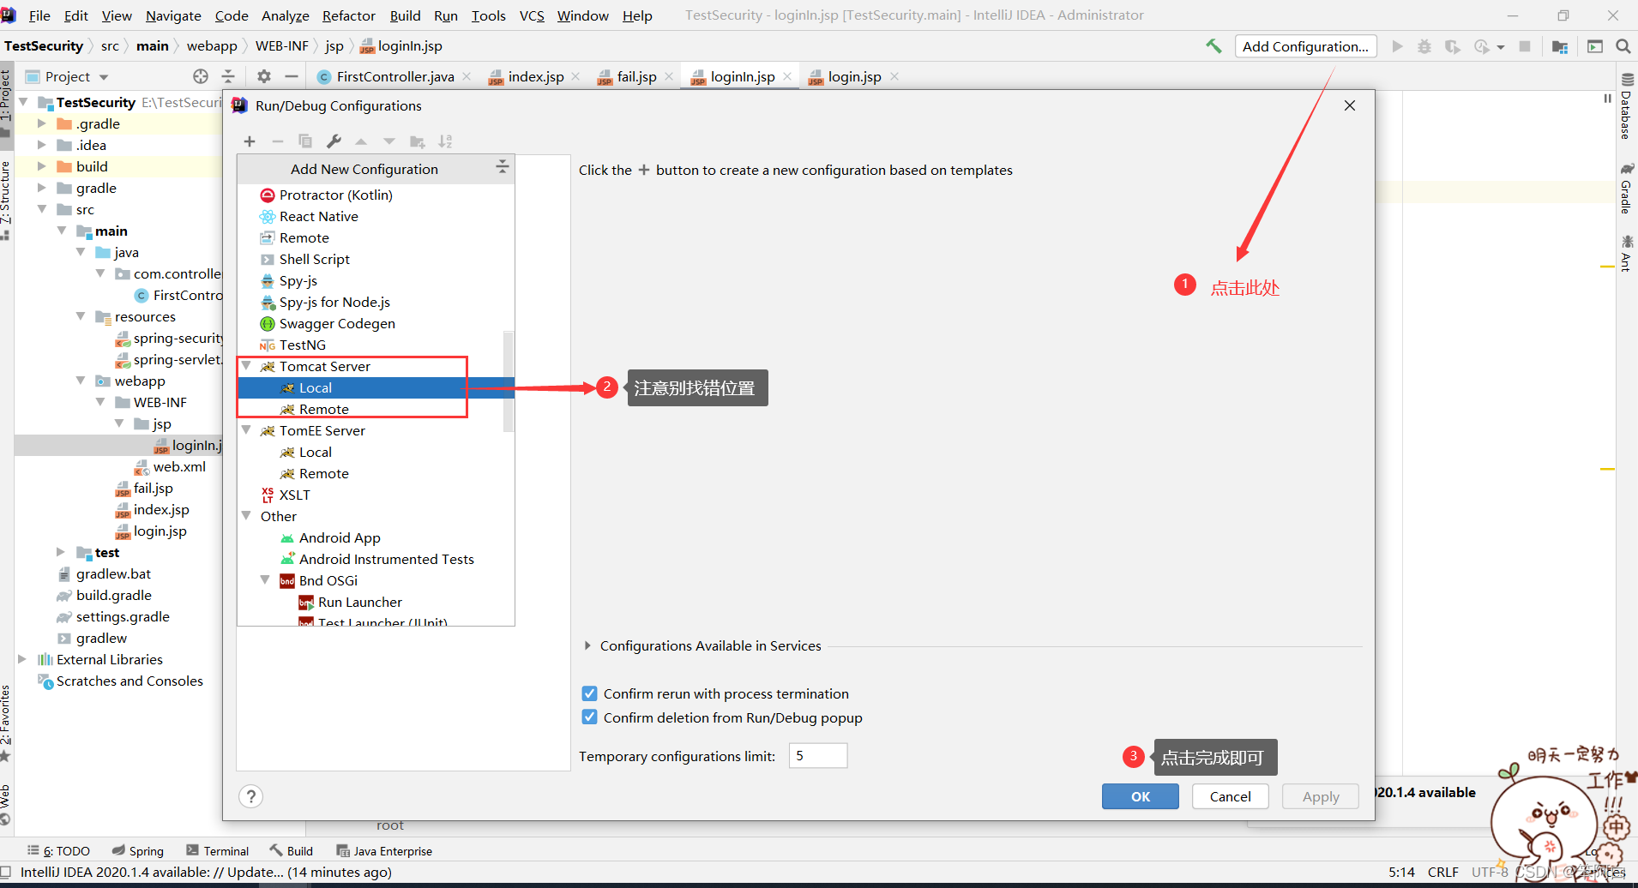This screenshot has width=1638, height=888.
Task: Open the Database tool window
Action: tap(1626, 107)
